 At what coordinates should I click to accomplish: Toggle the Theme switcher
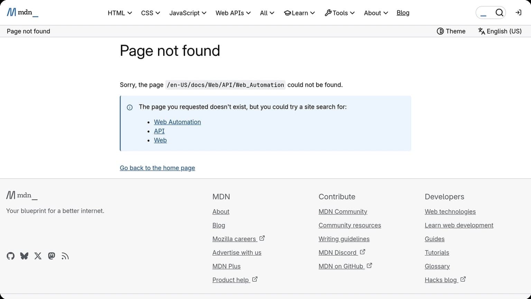point(451,31)
